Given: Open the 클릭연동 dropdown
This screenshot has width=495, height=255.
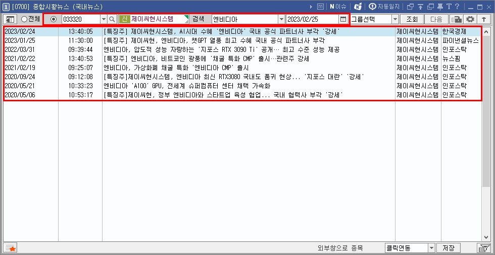Looking at the screenshot, I should pyautogui.click(x=431, y=248).
